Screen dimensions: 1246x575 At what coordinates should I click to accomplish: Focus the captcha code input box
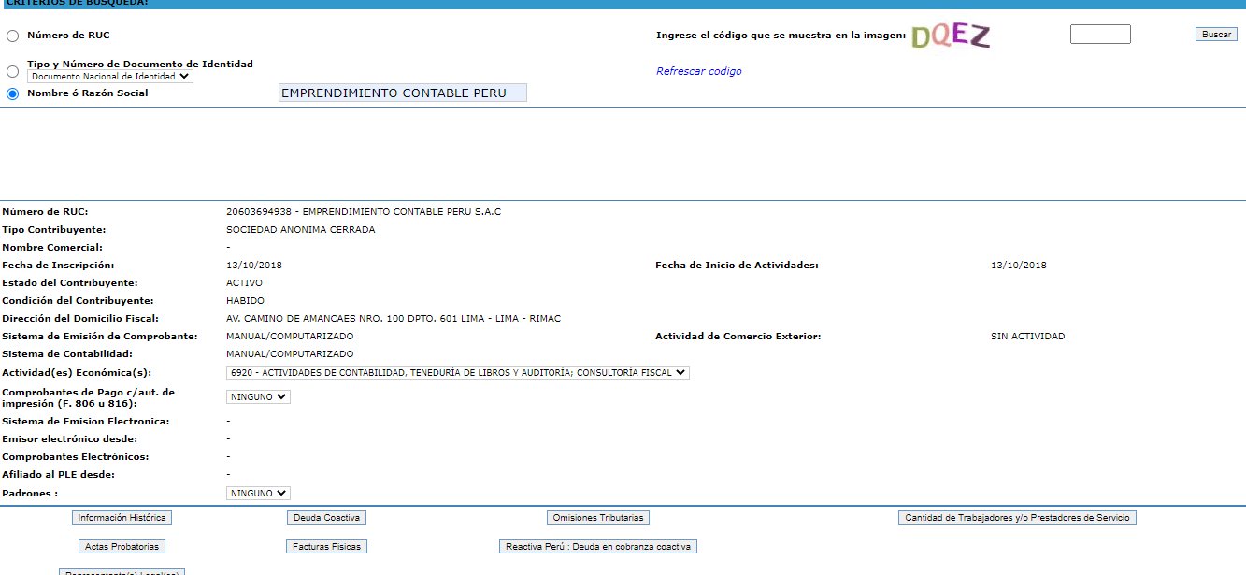[x=1100, y=35]
